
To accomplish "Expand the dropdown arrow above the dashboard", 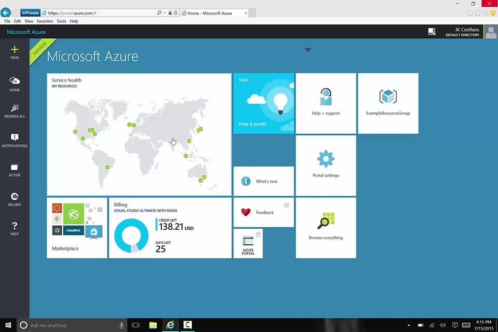I will point(308,50).
